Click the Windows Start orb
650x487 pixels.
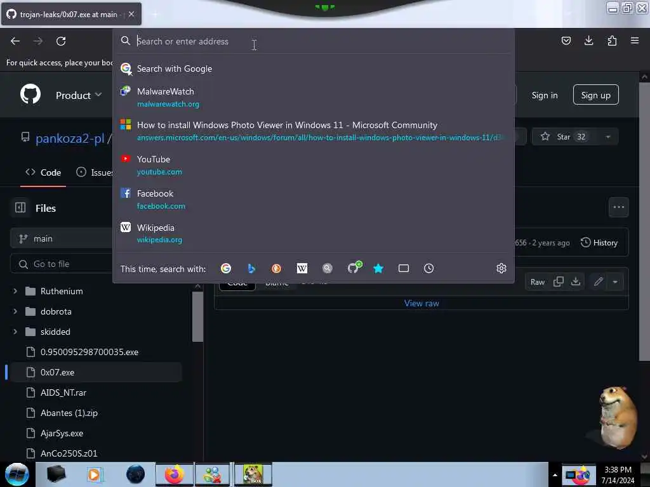click(17, 474)
